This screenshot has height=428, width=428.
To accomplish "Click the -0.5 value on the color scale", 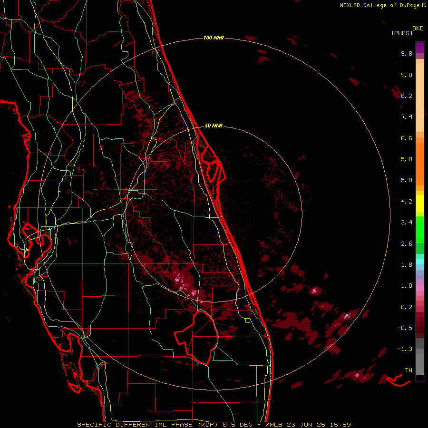I will (x=405, y=328).
